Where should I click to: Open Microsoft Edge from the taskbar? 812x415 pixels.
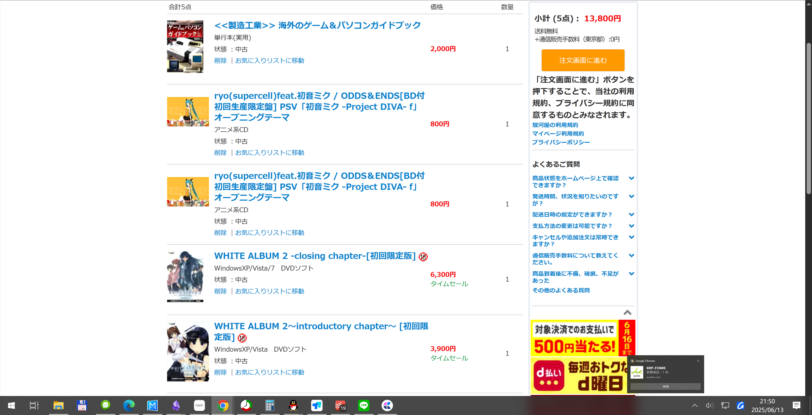129,405
